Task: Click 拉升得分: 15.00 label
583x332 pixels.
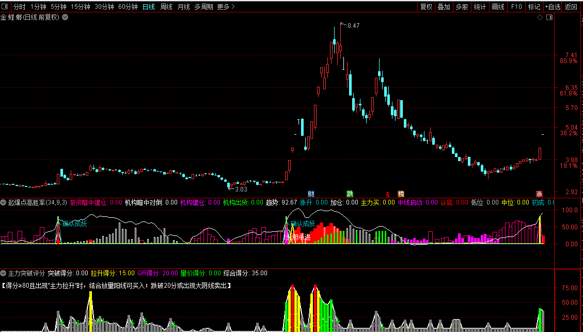Action: 113,273
